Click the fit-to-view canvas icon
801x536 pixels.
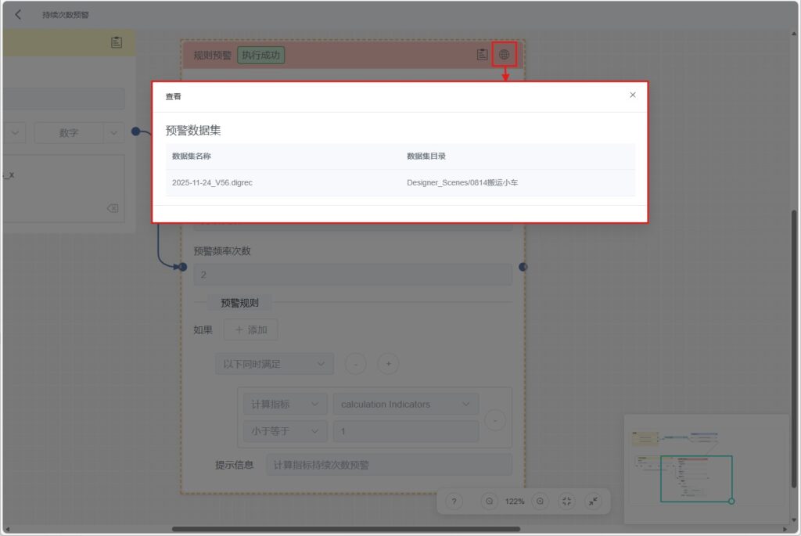click(x=568, y=501)
